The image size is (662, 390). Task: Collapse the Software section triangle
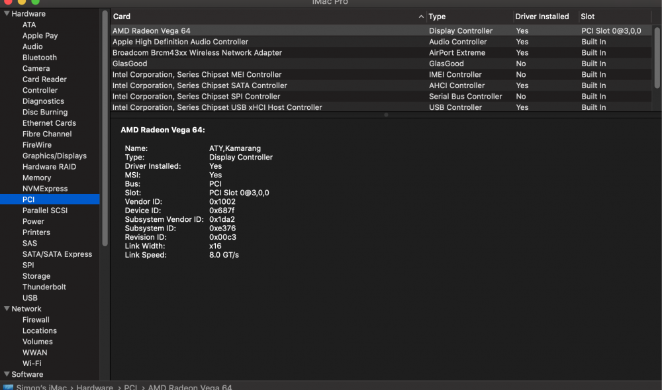(x=7, y=374)
